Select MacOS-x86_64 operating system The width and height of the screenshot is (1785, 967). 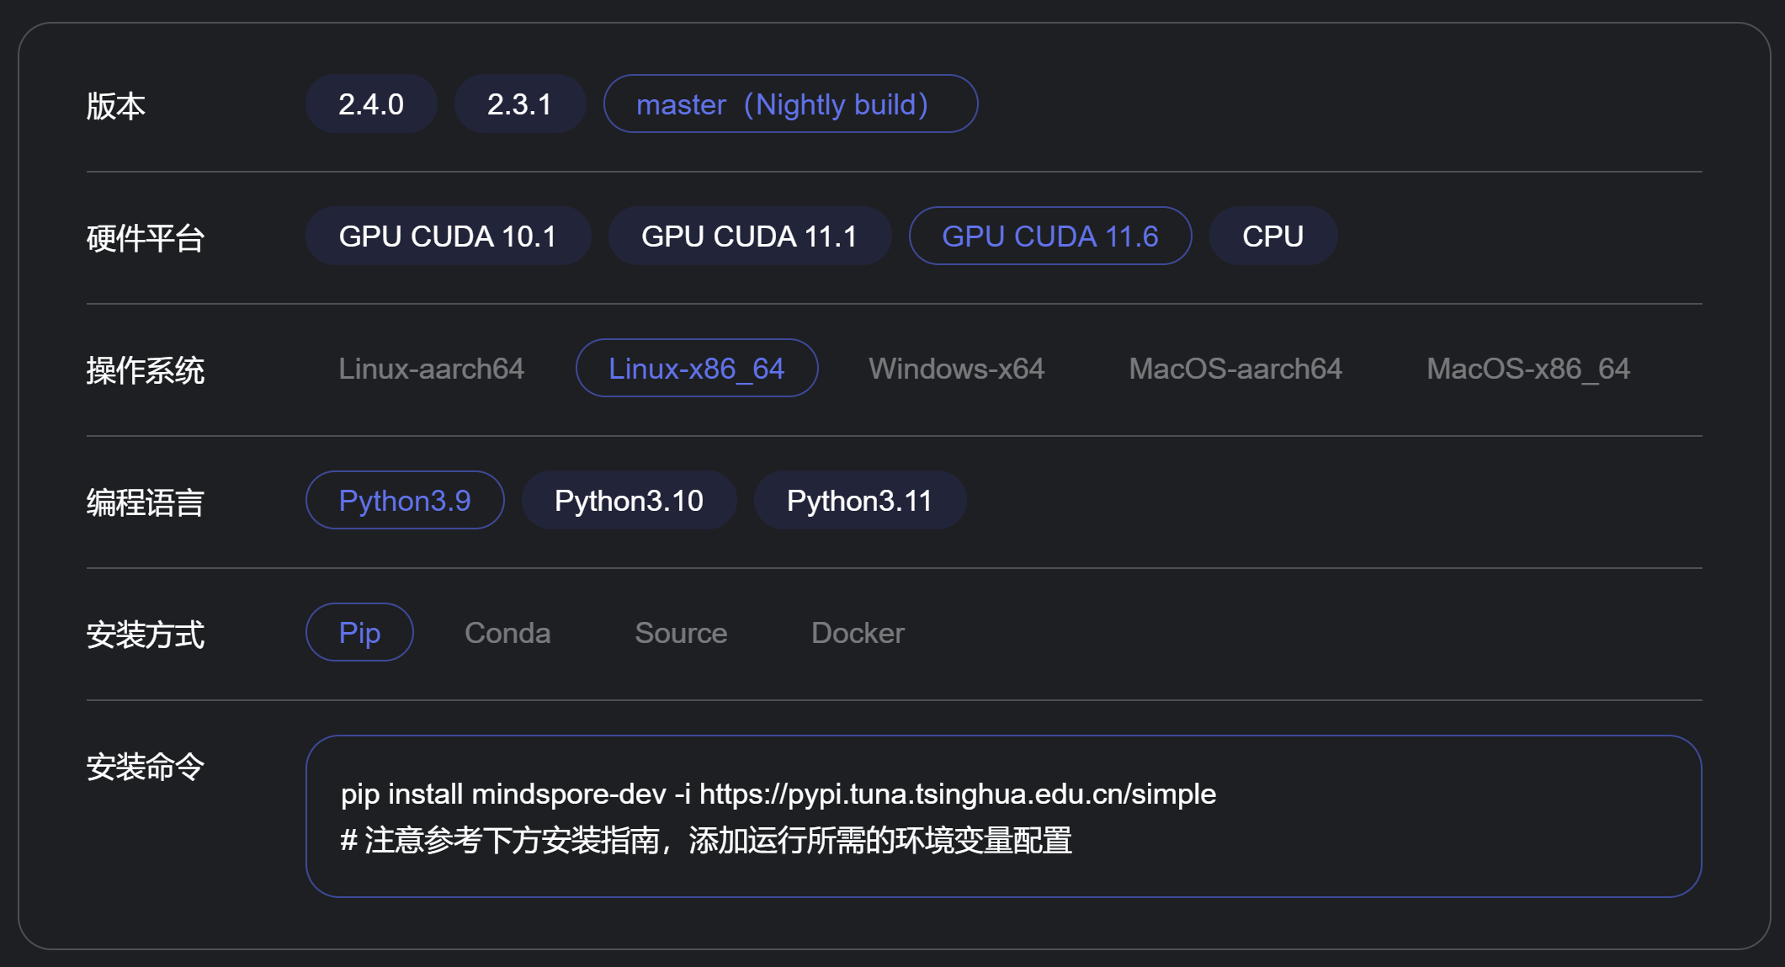point(1528,369)
